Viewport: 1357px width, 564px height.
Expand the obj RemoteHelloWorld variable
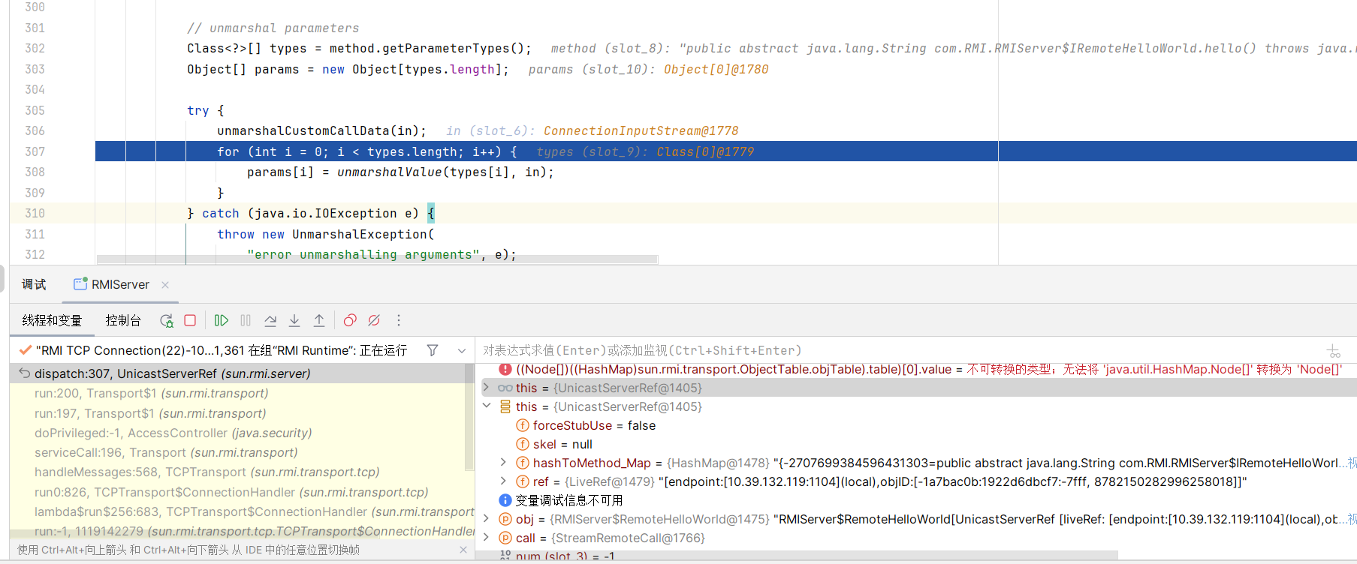[486, 519]
